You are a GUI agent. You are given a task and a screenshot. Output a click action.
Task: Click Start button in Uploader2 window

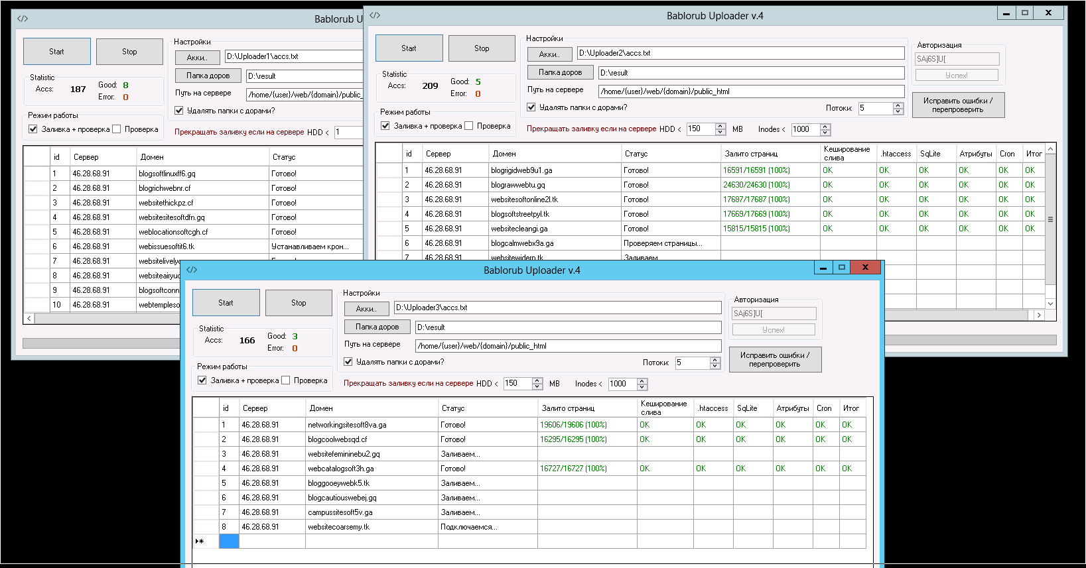409,48
